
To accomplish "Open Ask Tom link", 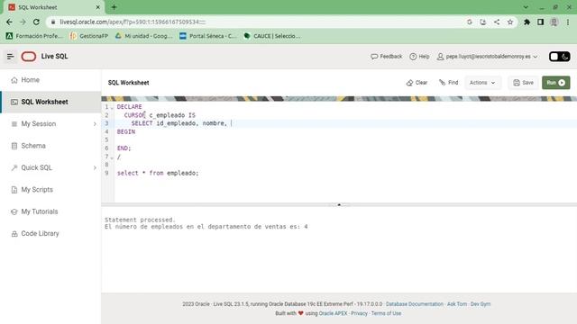I will click(x=457, y=304).
